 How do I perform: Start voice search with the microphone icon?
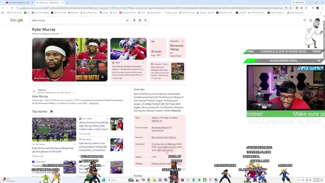tap(134, 20)
